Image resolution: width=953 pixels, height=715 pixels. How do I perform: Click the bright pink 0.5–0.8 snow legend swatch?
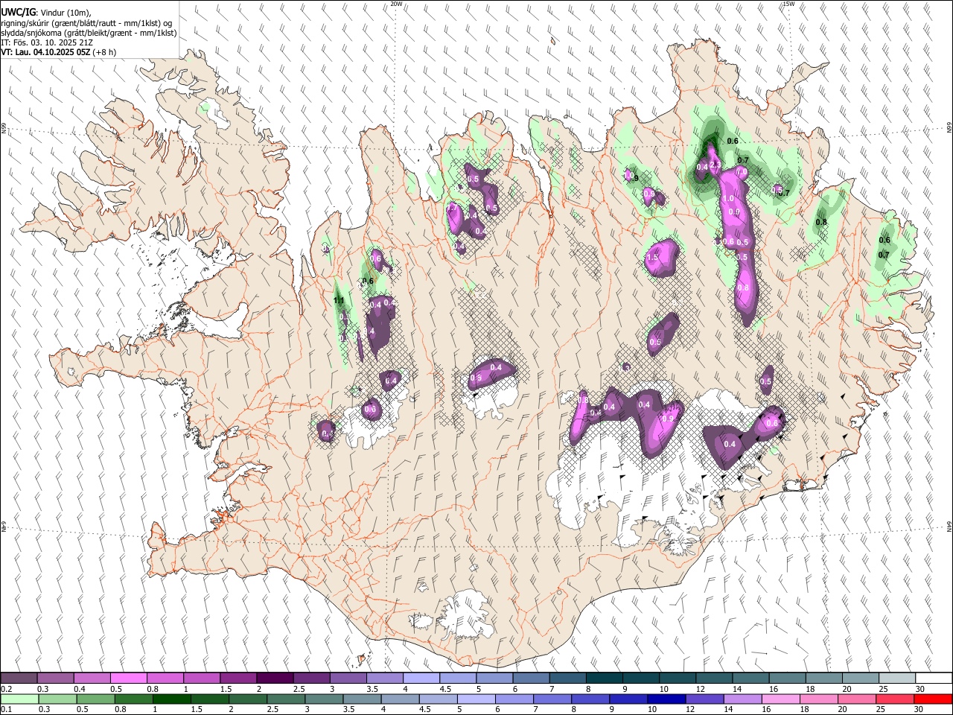tap(128, 679)
